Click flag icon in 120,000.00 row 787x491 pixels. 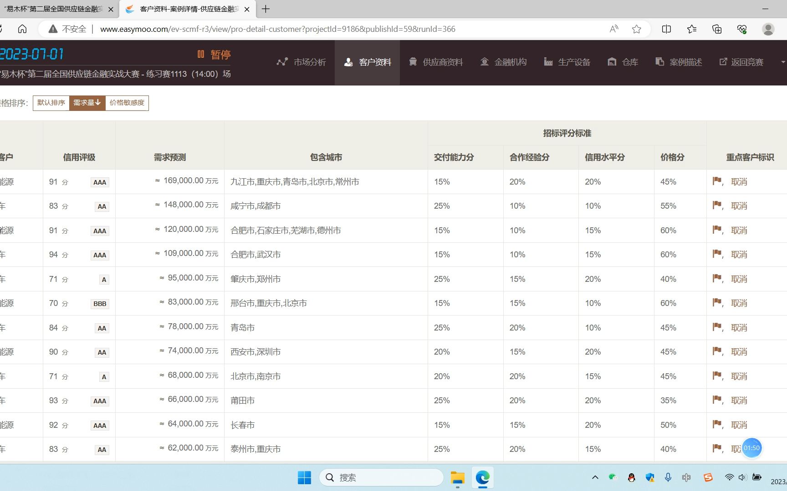[x=717, y=230]
